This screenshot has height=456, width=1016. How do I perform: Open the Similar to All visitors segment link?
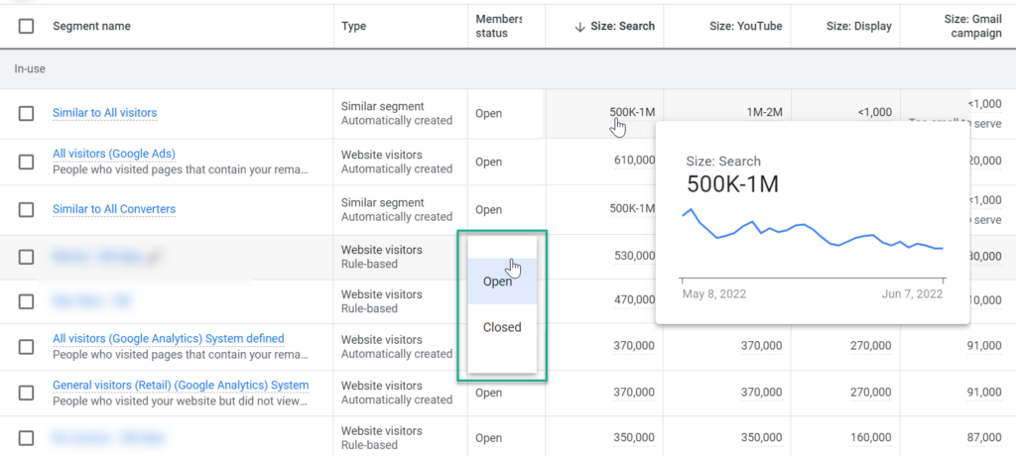pyautogui.click(x=104, y=113)
